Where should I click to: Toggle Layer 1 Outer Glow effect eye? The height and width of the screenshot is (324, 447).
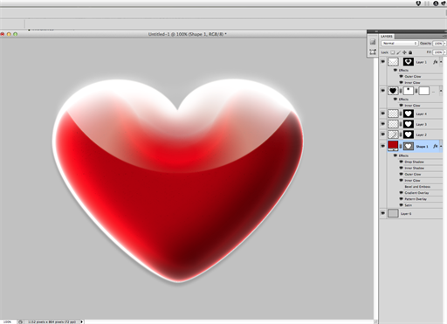pos(401,76)
